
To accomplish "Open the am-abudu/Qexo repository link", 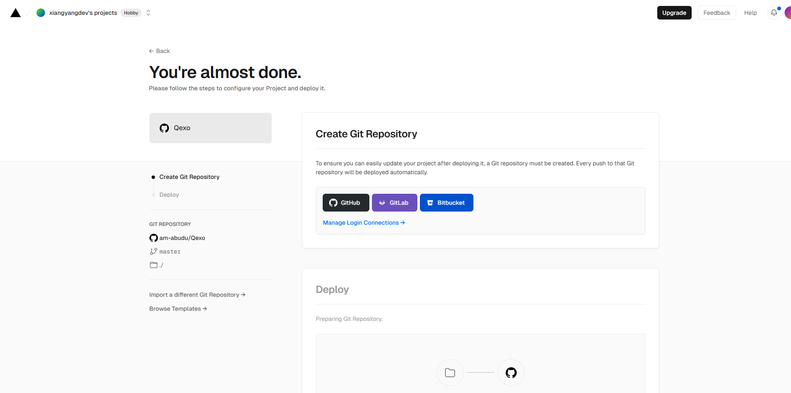I will 182,238.
